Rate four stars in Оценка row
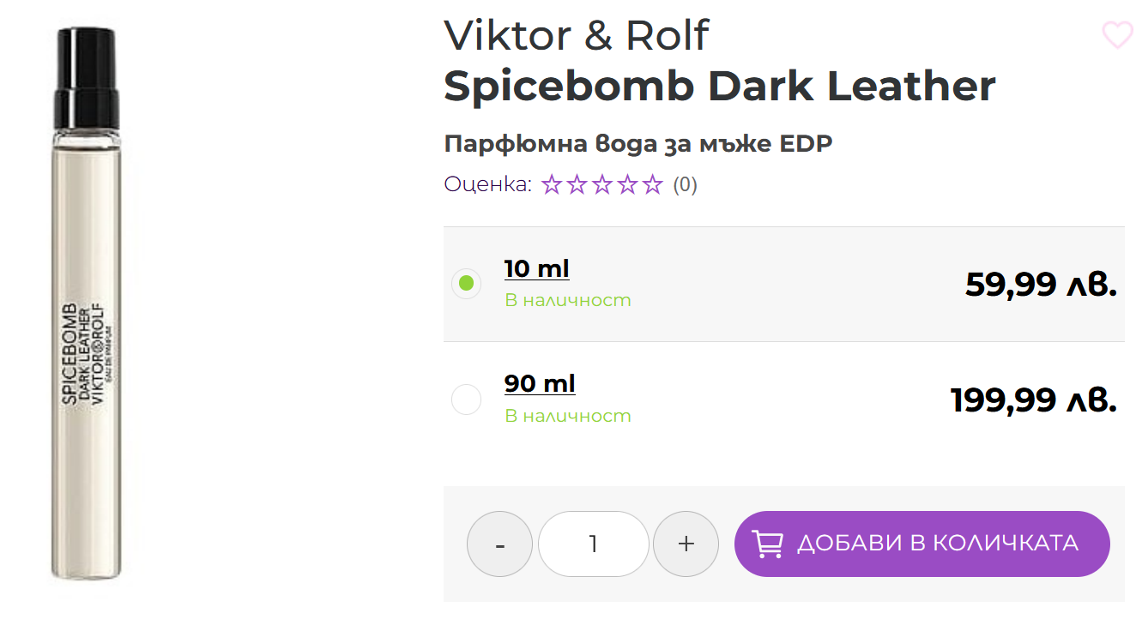The width and height of the screenshot is (1136, 643). (x=628, y=184)
